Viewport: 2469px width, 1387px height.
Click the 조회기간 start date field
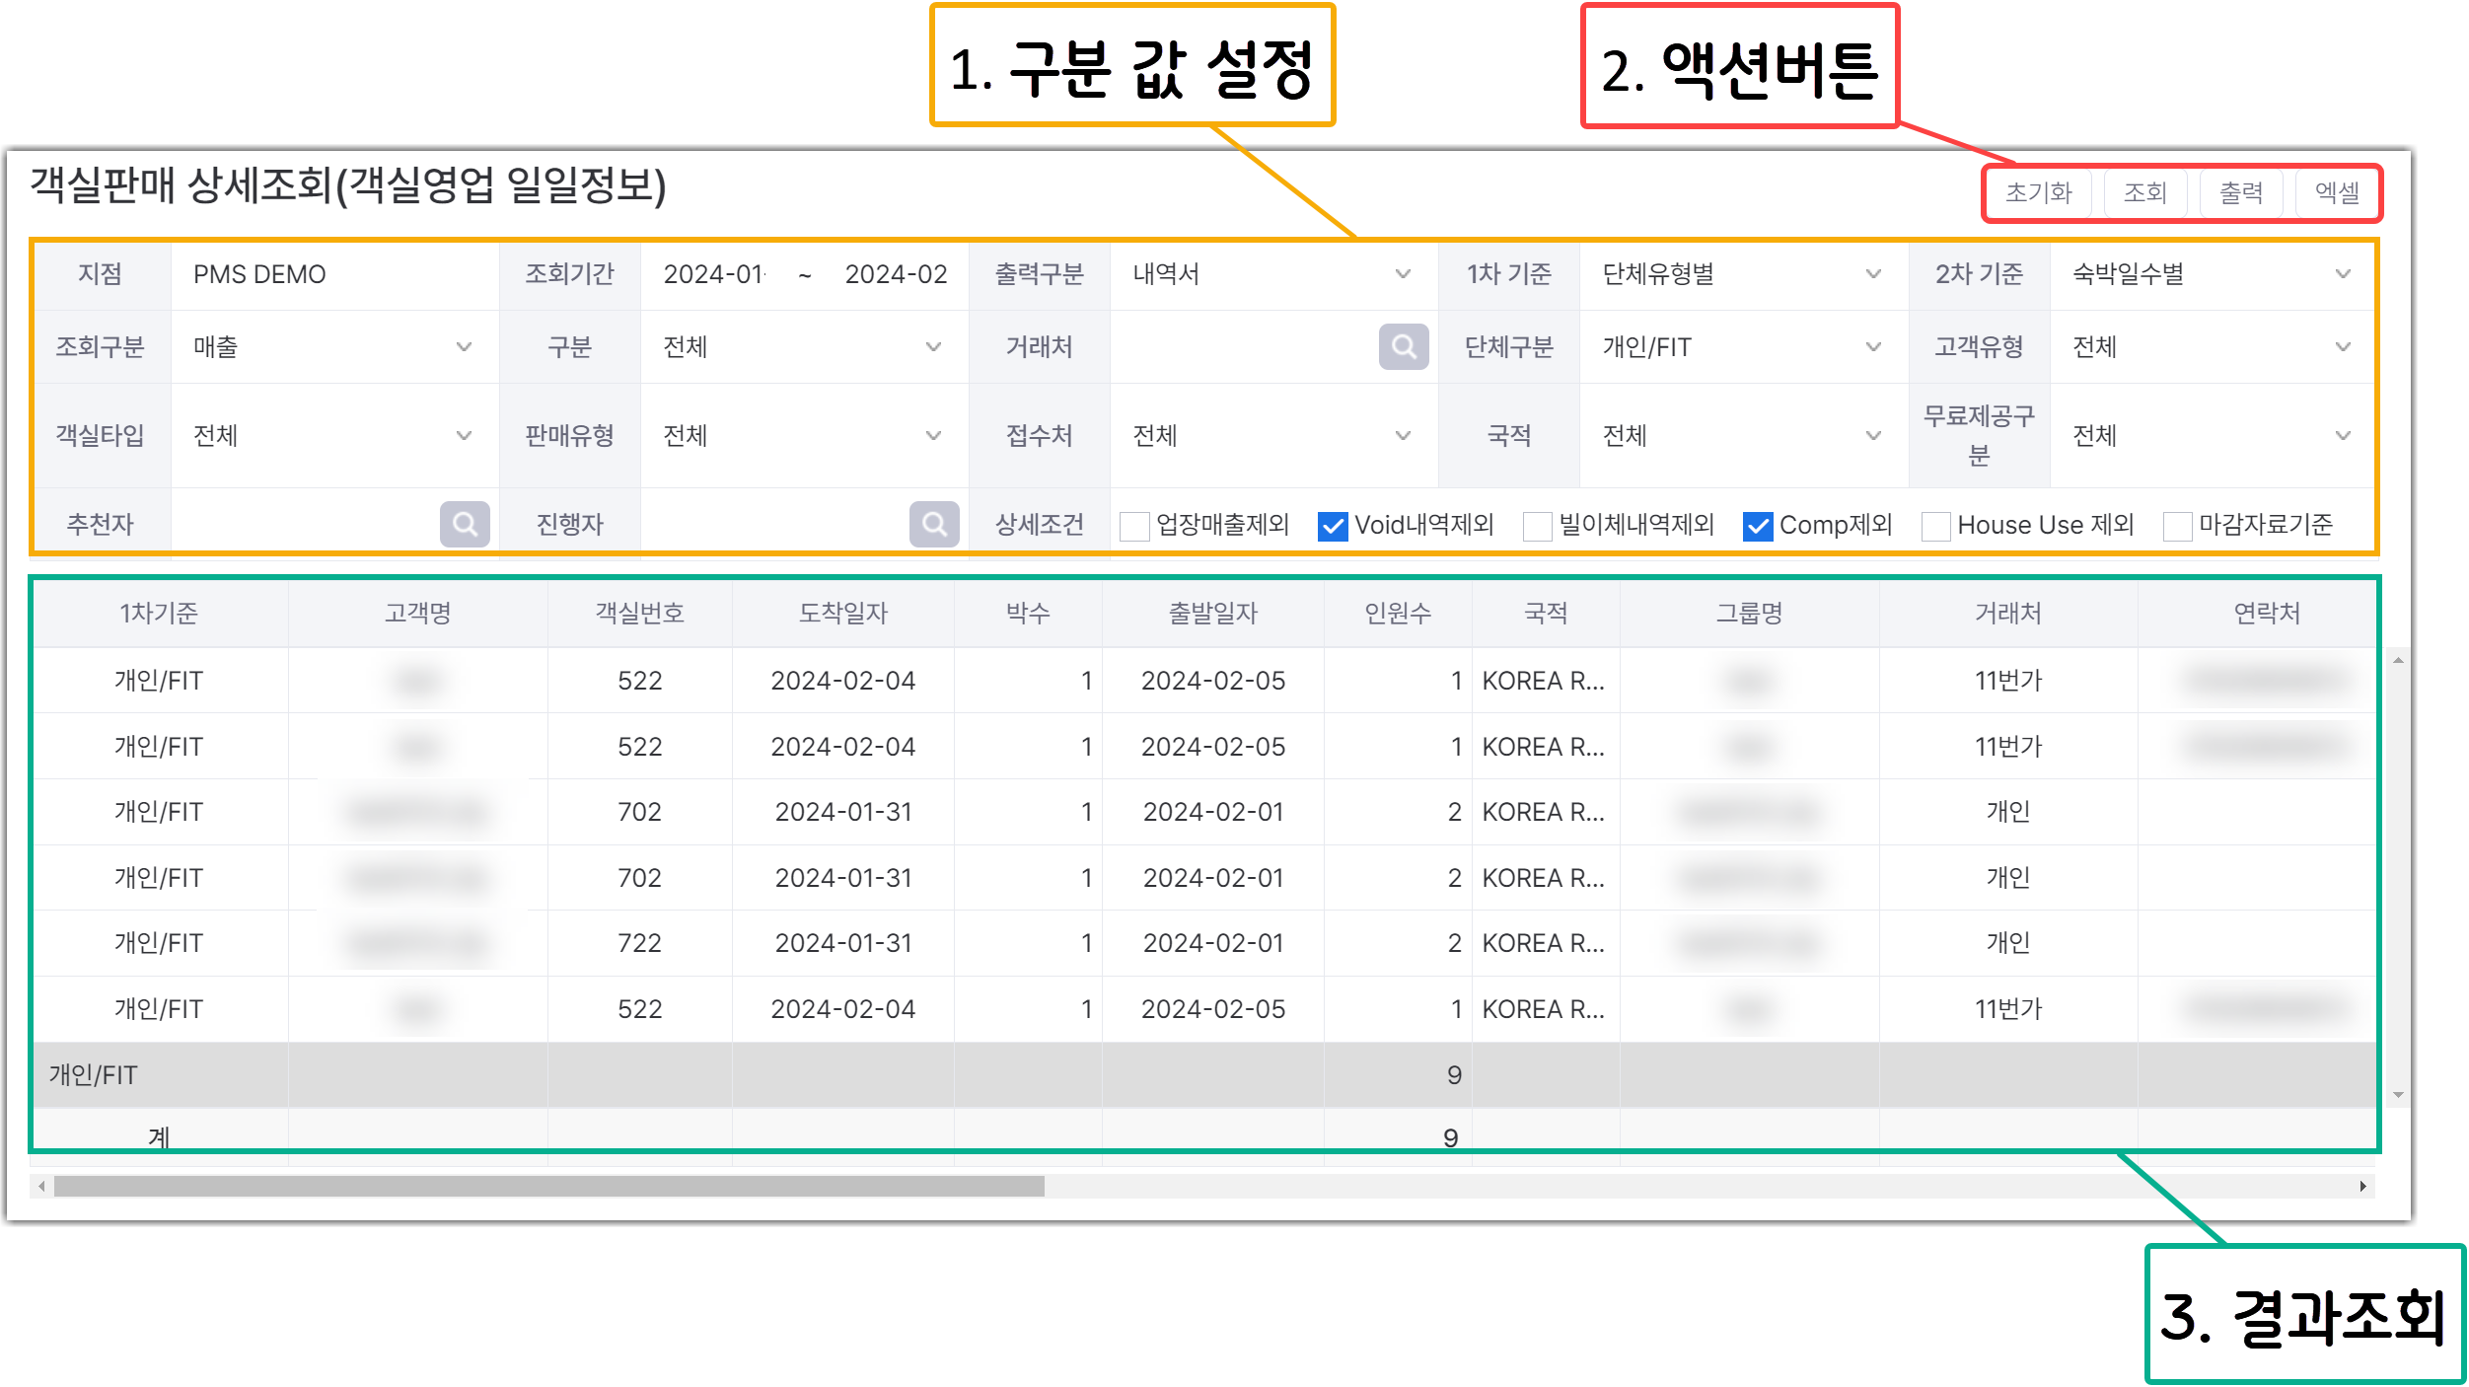(x=714, y=274)
